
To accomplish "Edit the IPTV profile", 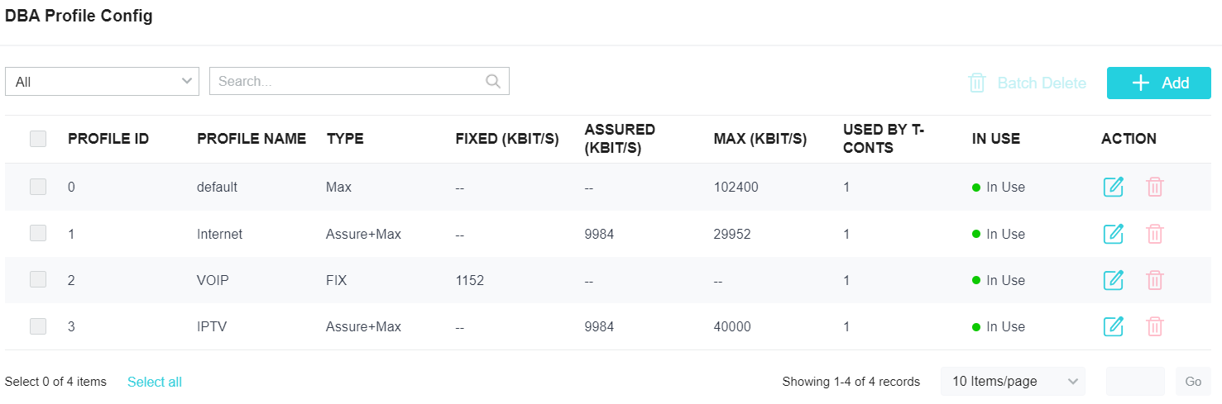I will coord(1114,326).
